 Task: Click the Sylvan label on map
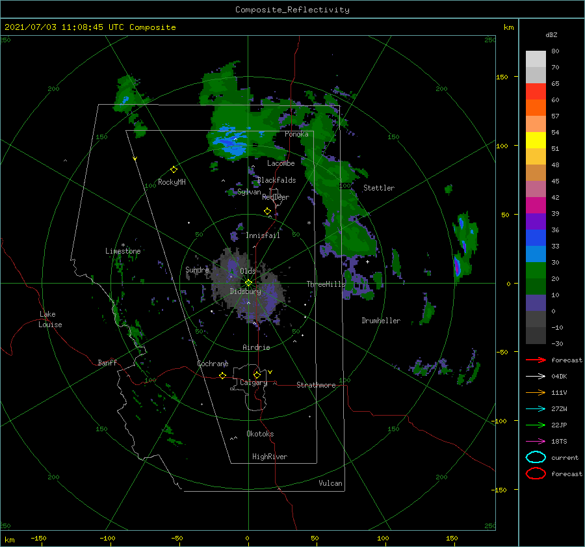click(249, 193)
